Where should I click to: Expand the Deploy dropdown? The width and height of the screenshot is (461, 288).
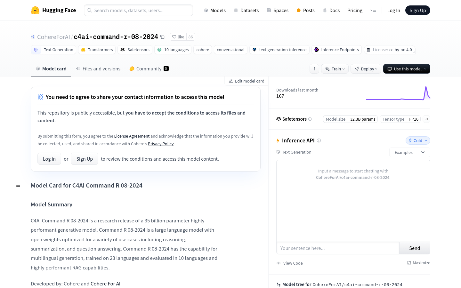[x=366, y=69]
